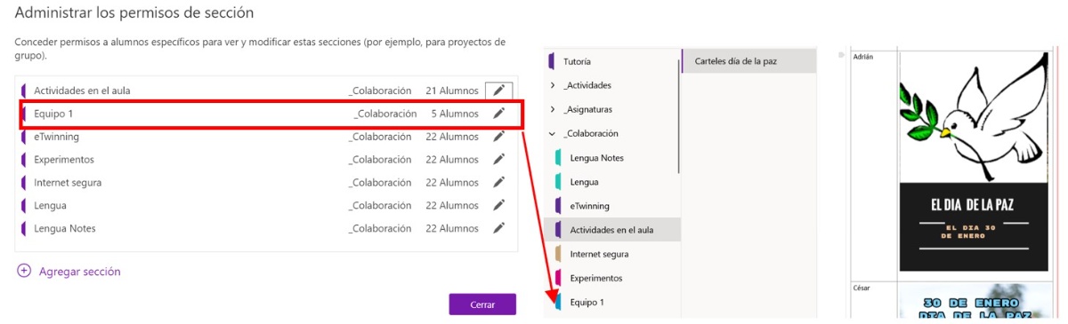Viewport: 1068px width, 324px height.
Task: Edit permissions for Actividades en el aula
Action: pos(499,91)
